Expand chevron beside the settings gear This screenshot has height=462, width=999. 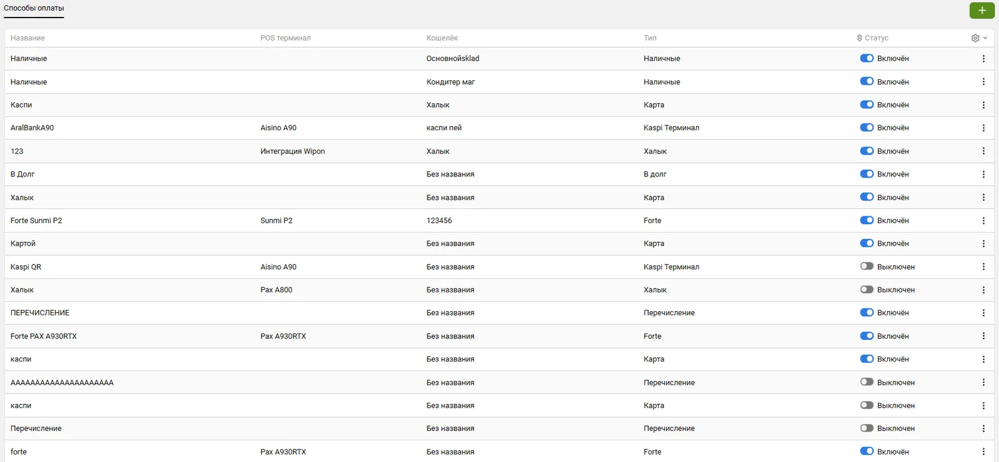point(985,38)
